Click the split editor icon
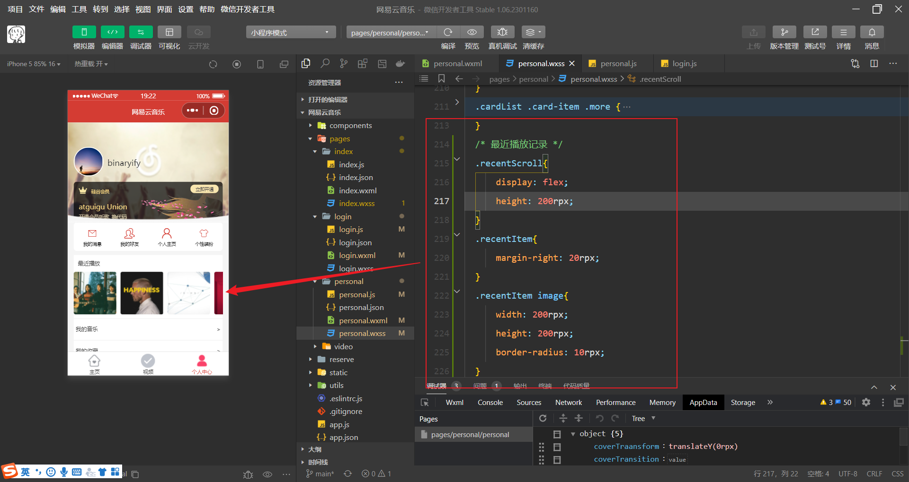Image resolution: width=909 pixels, height=482 pixels. tap(874, 64)
